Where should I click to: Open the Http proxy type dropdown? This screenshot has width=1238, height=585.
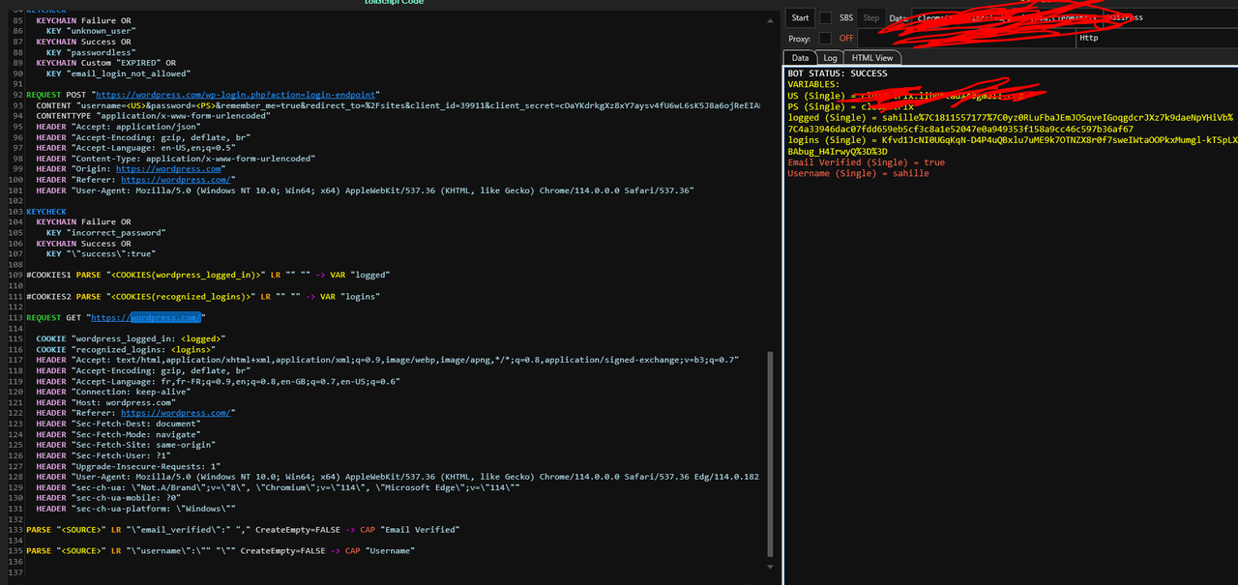[1156, 38]
